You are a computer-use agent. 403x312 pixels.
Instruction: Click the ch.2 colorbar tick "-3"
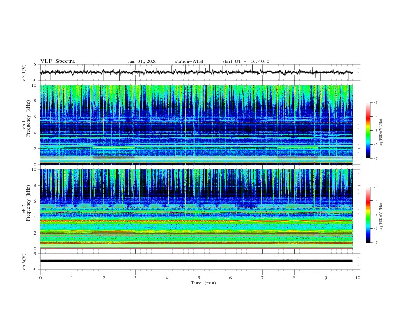375,187
